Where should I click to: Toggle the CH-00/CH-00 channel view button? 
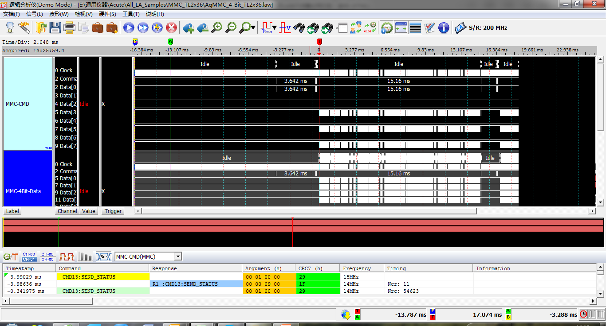coord(47,256)
